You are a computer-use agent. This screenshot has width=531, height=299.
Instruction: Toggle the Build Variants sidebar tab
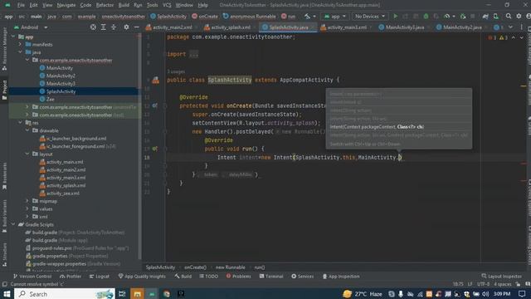pyautogui.click(x=4, y=215)
